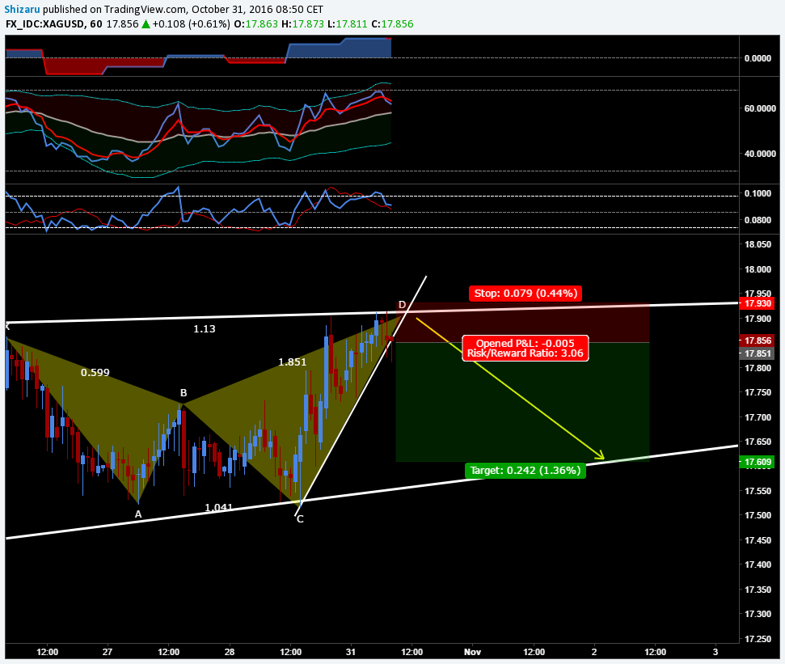Select the 0.599 ratio label
This screenshot has width=785, height=664.
pyautogui.click(x=95, y=372)
